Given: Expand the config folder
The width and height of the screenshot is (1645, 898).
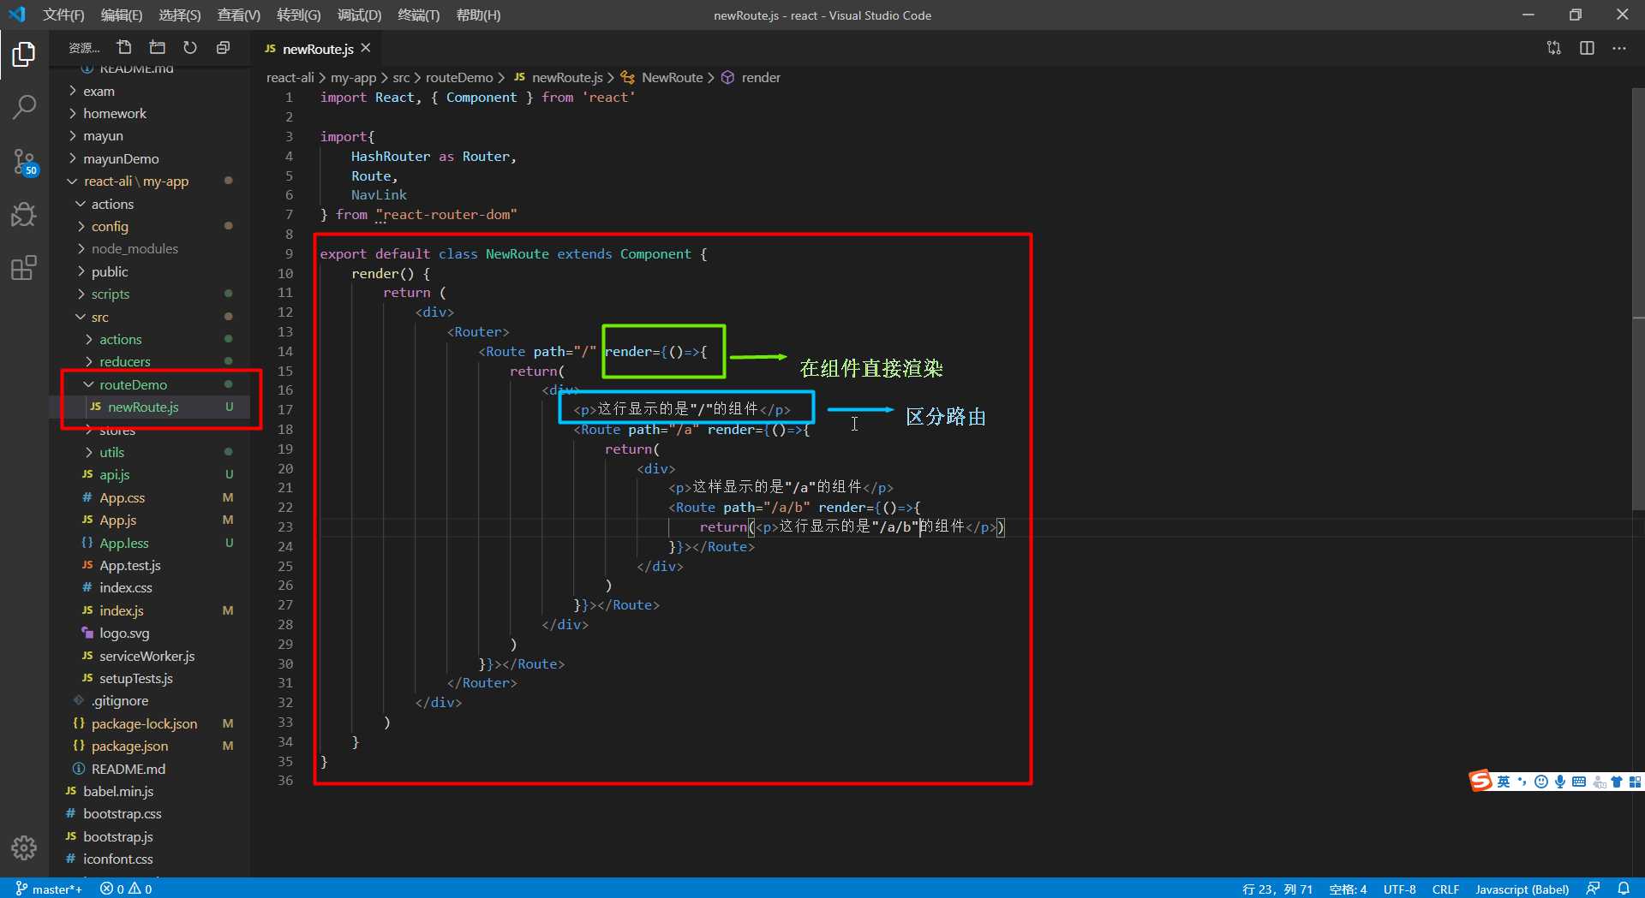Looking at the screenshot, I should [x=150, y=226].
